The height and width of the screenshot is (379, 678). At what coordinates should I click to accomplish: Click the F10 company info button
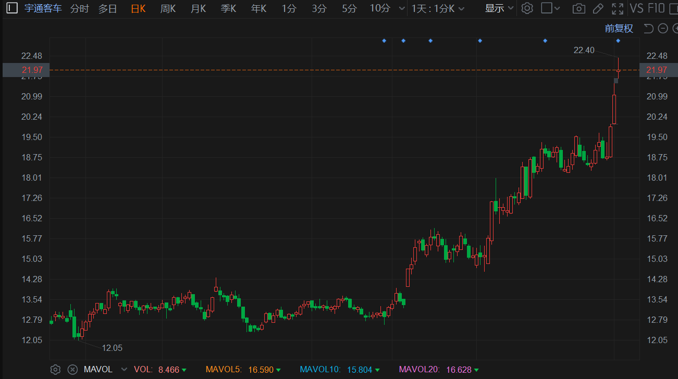[x=656, y=8]
